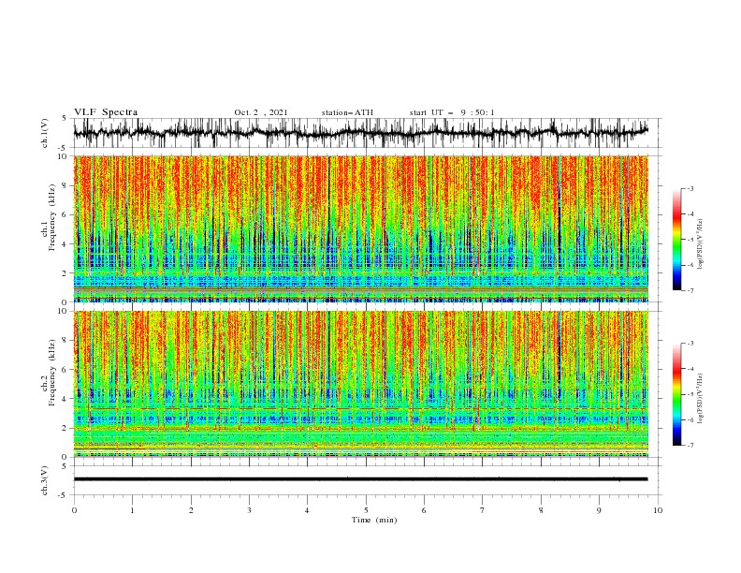Click the ch.3 flat voltage trace
Viewport: 741px width, 573px height.
[360, 479]
